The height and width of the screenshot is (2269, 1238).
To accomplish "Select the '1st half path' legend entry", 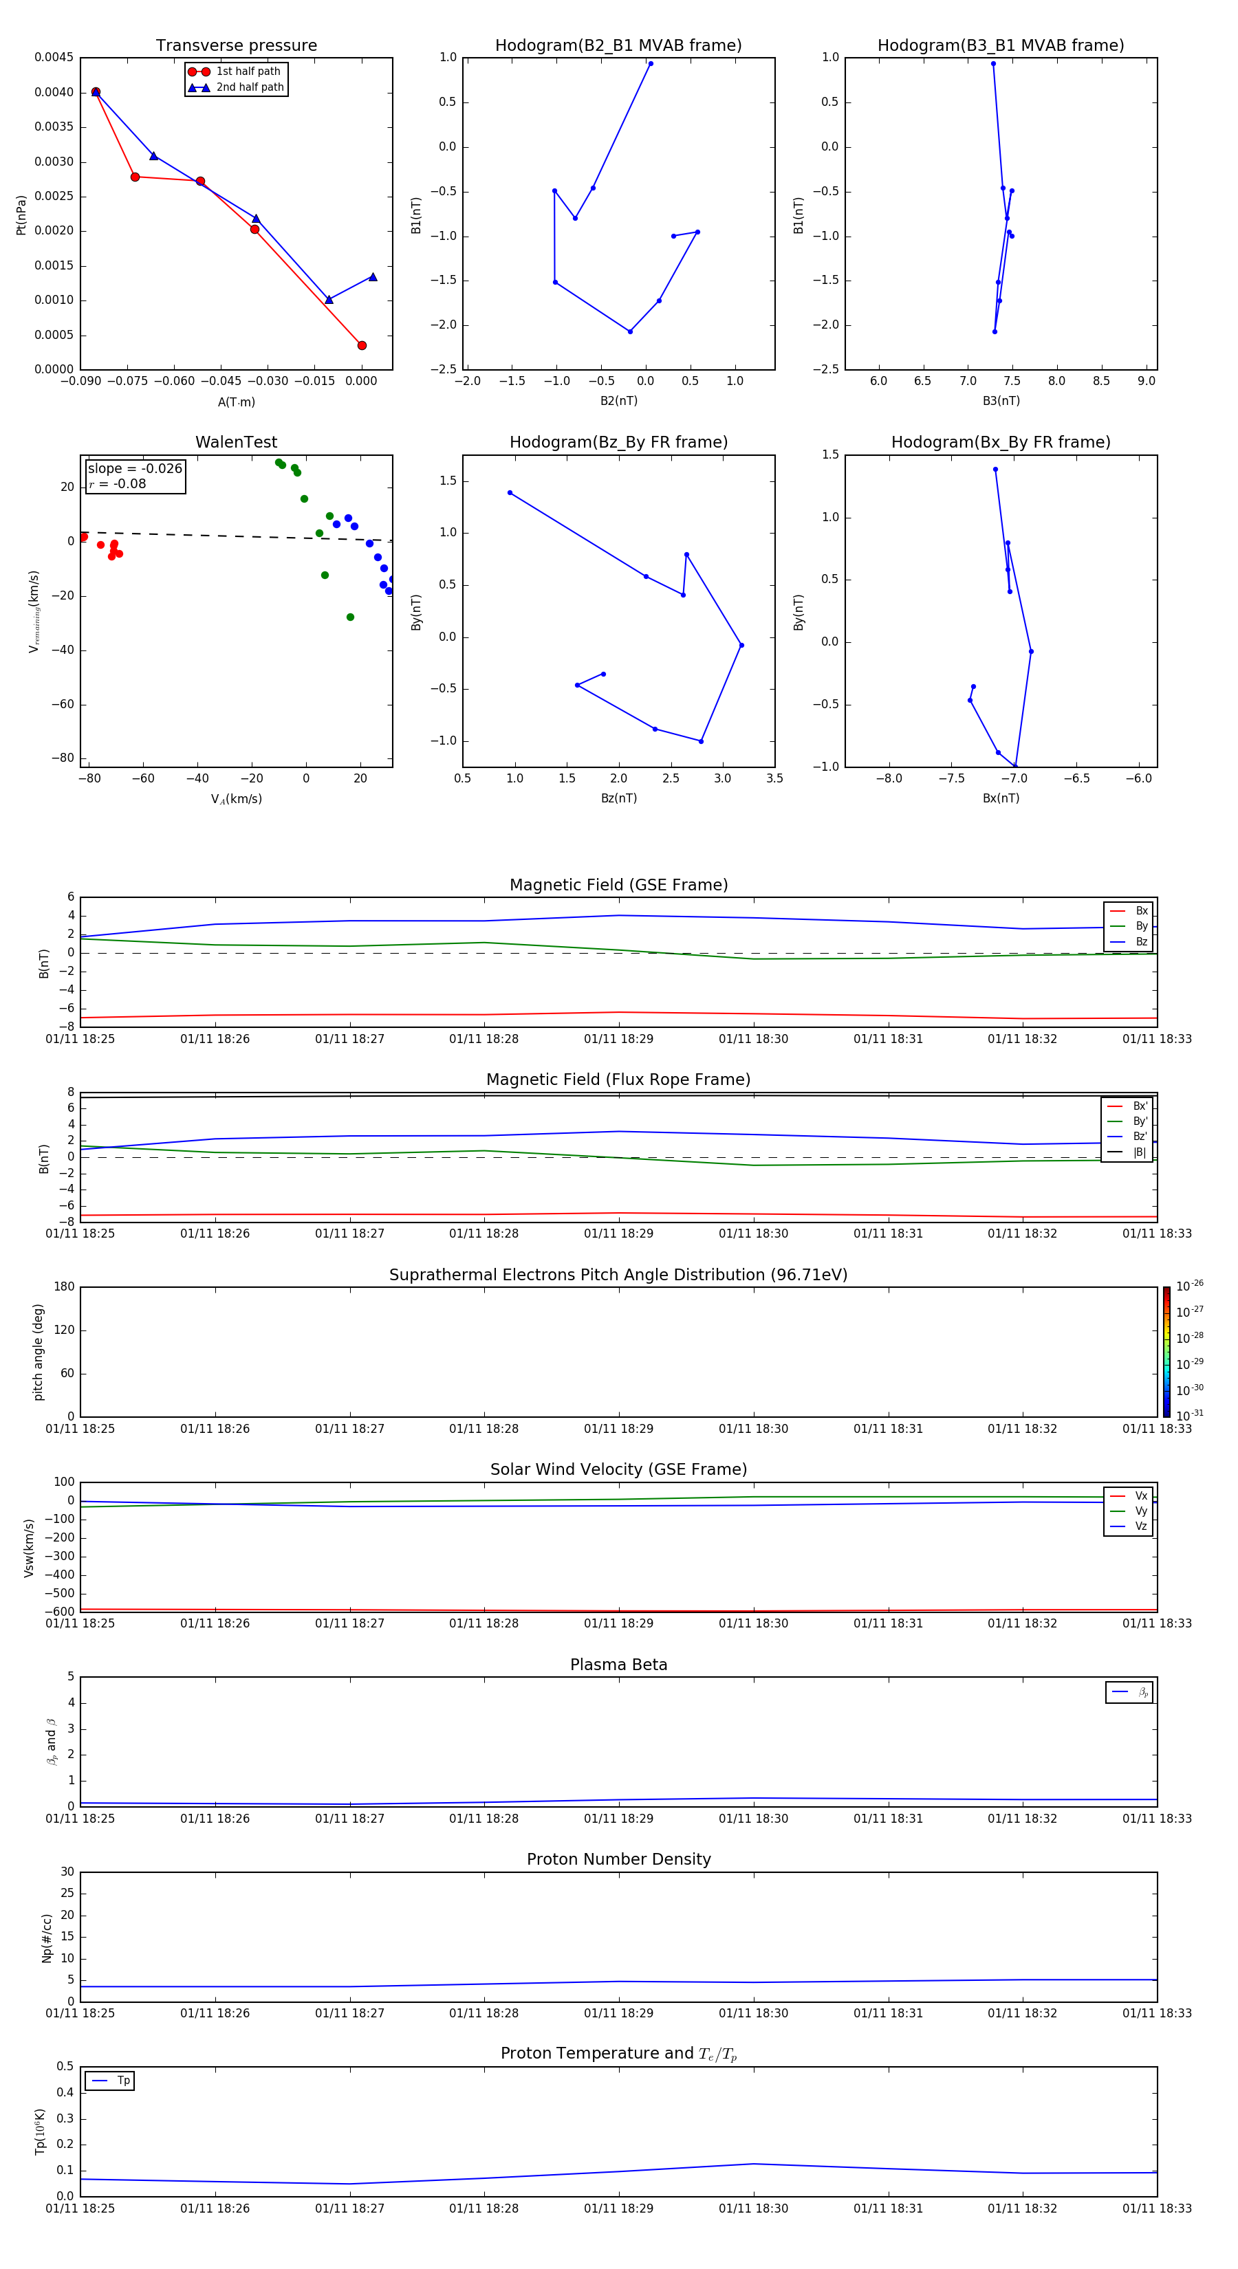I will click(x=235, y=72).
